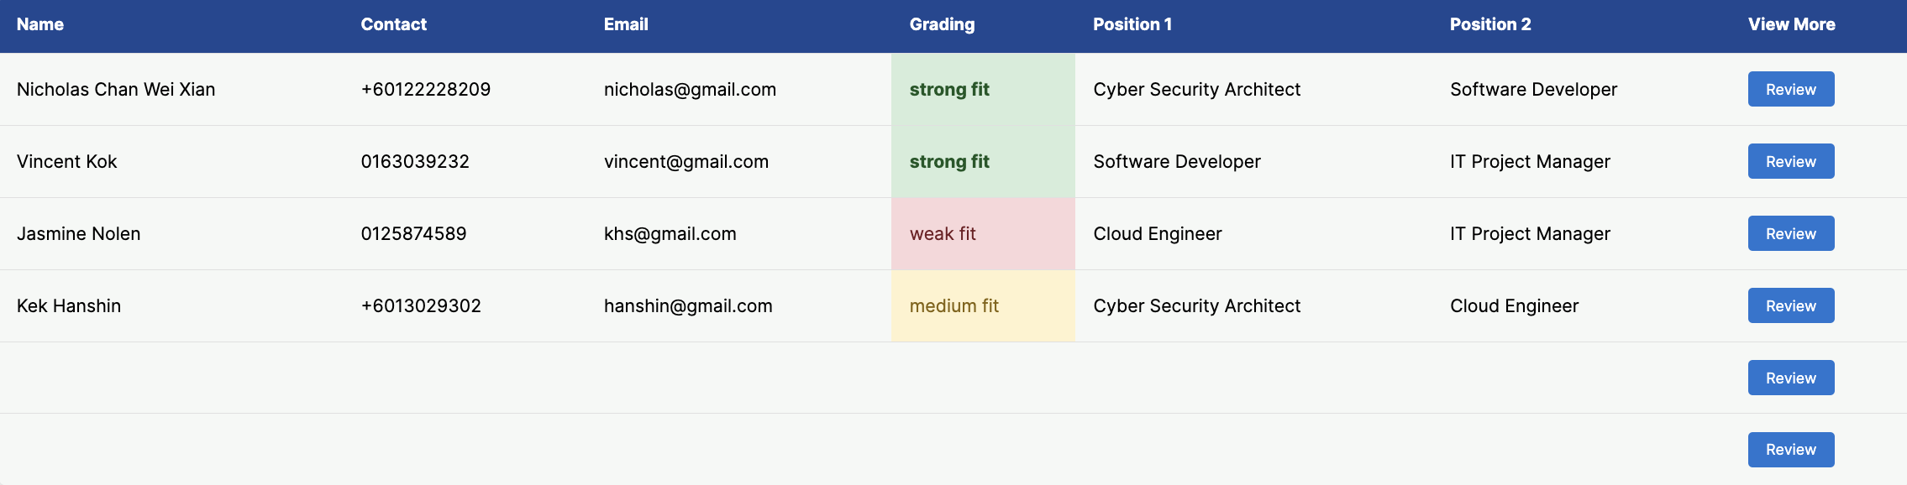Click the View More column header
The image size is (1907, 485).
pyautogui.click(x=1792, y=24)
